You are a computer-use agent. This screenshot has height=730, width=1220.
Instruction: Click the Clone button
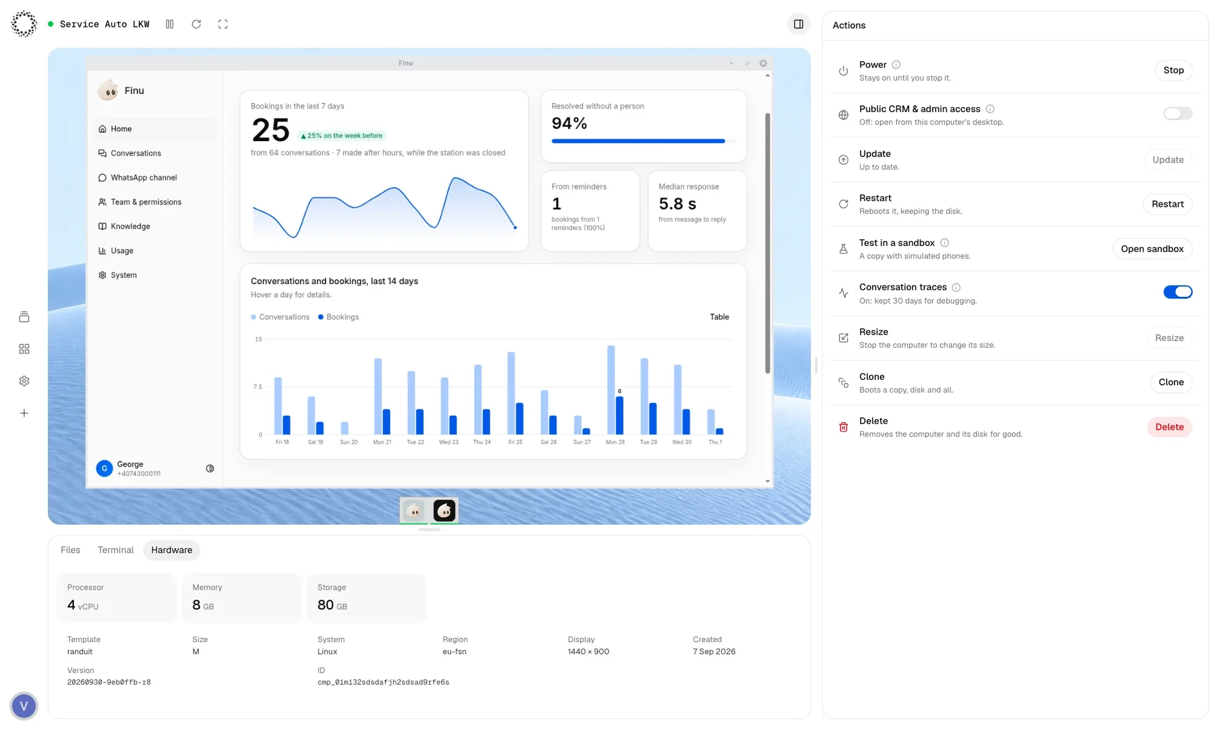tap(1171, 382)
